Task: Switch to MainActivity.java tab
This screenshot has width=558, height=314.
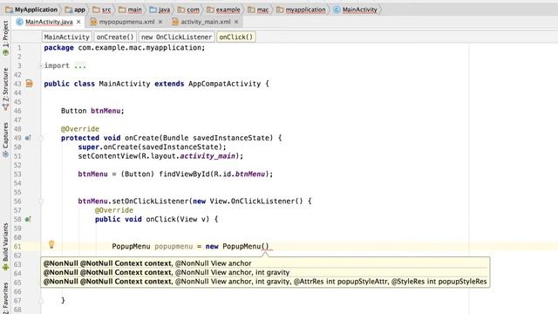Action: (49, 22)
